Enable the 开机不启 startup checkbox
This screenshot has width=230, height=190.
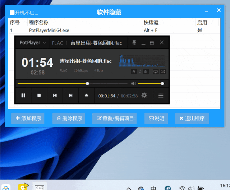point(12,13)
